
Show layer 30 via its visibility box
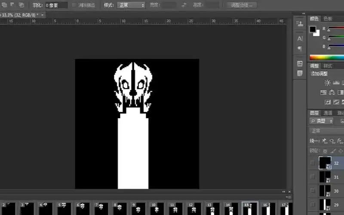pyautogui.click(x=313, y=191)
